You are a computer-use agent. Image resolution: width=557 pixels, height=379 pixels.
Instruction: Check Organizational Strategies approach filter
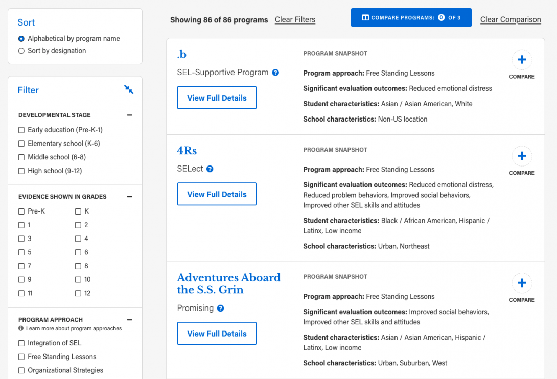[21, 370]
